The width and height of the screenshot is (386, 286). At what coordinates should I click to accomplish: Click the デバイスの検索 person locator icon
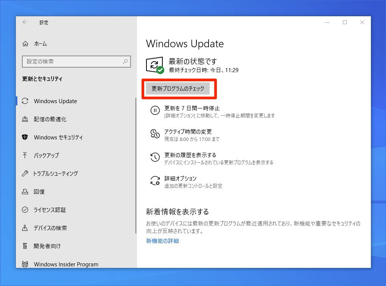pos(25,228)
